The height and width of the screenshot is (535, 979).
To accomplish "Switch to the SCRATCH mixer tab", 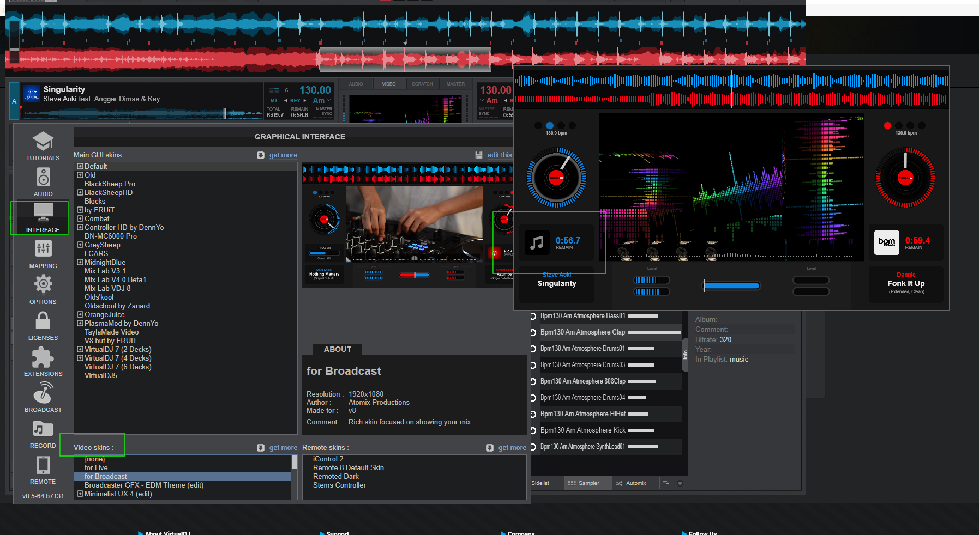I will click(422, 84).
